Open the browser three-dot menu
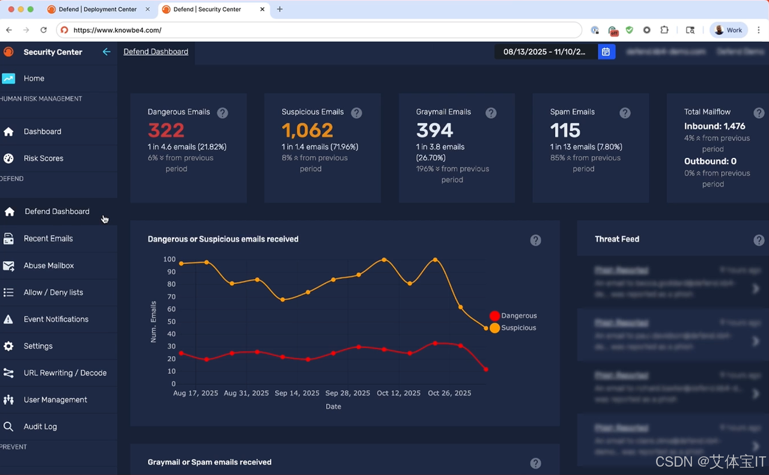The image size is (769, 475). pos(758,30)
